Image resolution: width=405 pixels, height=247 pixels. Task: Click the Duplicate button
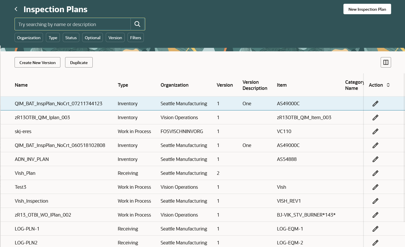click(x=79, y=62)
